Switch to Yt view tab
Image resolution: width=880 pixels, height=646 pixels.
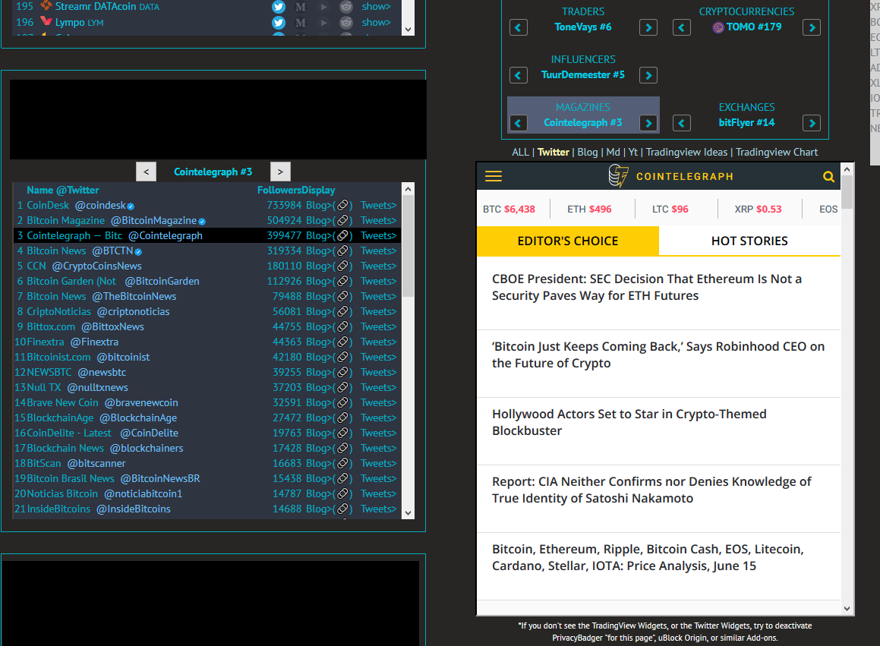tap(633, 152)
